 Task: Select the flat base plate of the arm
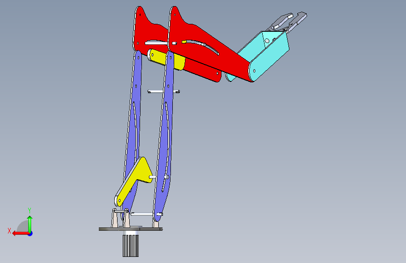click(x=131, y=229)
